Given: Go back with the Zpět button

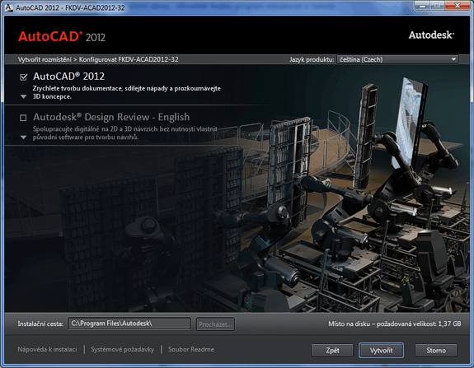Looking at the screenshot, I should [332, 351].
